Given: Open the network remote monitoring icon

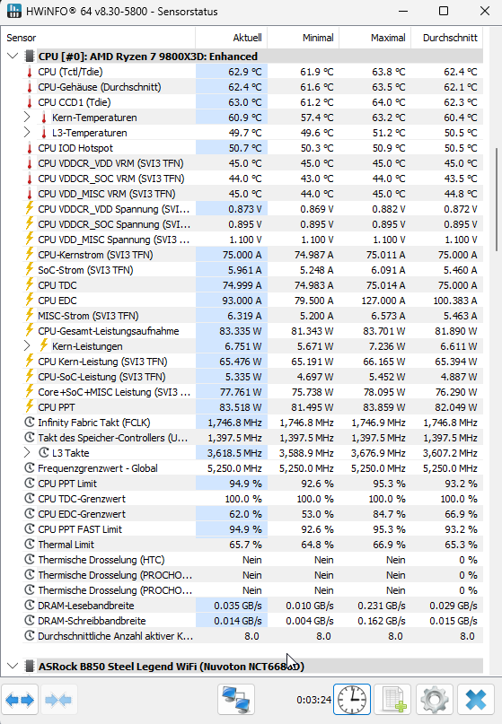Looking at the screenshot, I should [x=236, y=700].
